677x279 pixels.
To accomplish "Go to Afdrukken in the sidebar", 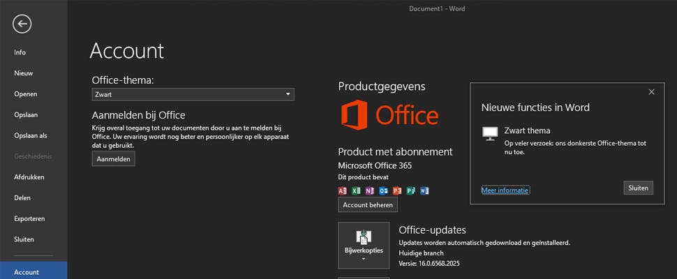I will (x=29, y=177).
